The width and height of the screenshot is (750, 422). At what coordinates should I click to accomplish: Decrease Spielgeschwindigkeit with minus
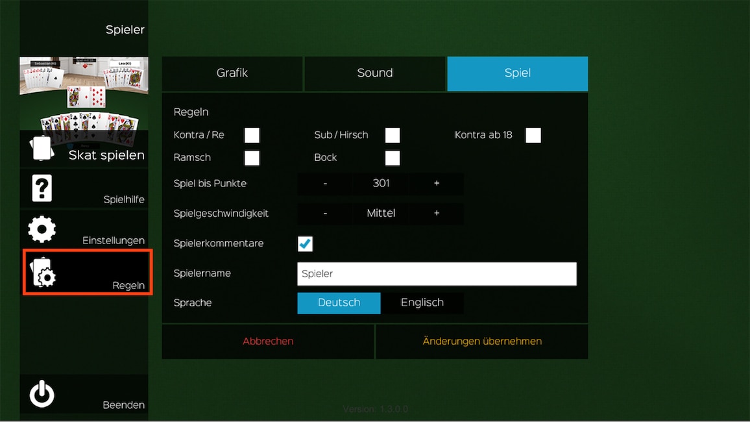click(x=325, y=214)
